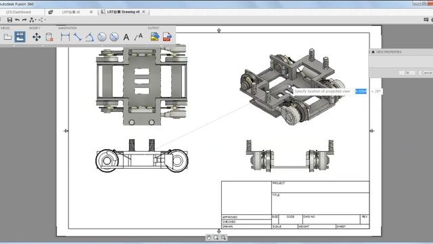Click the Base View tool icon
The image size is (433, 244).
click(7, 37)
